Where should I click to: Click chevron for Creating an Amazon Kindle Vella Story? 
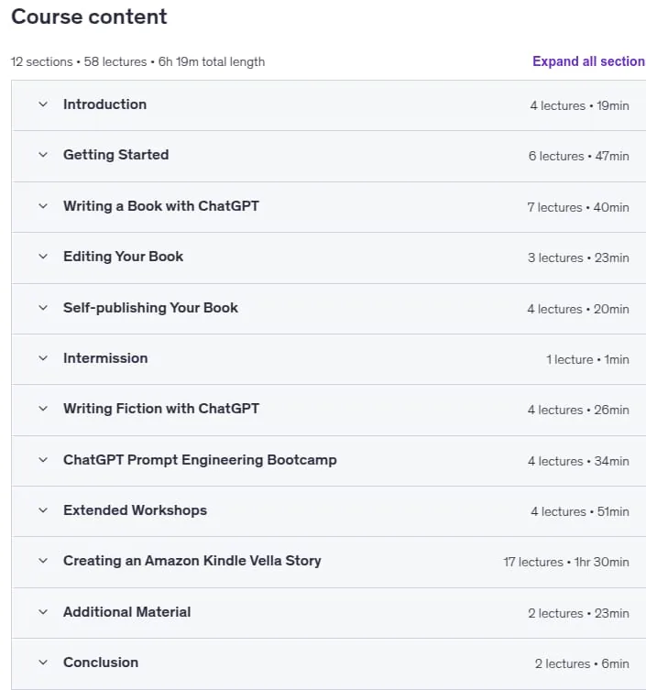[x=43, y=561]
